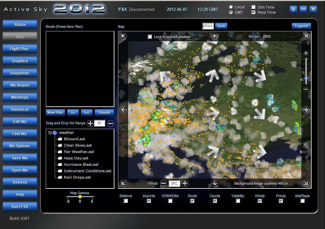Pan the map toward the top-left corner
Image resolution: width=325 pixels, height=229 pixels.
[123, 36]
